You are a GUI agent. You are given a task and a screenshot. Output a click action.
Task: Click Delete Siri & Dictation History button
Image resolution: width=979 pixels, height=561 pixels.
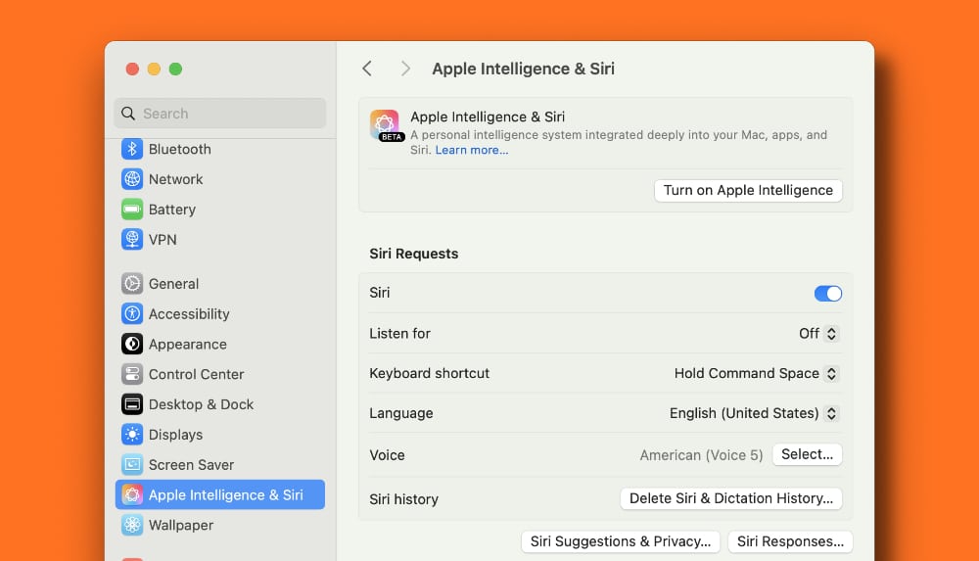[x=731, y=498]
